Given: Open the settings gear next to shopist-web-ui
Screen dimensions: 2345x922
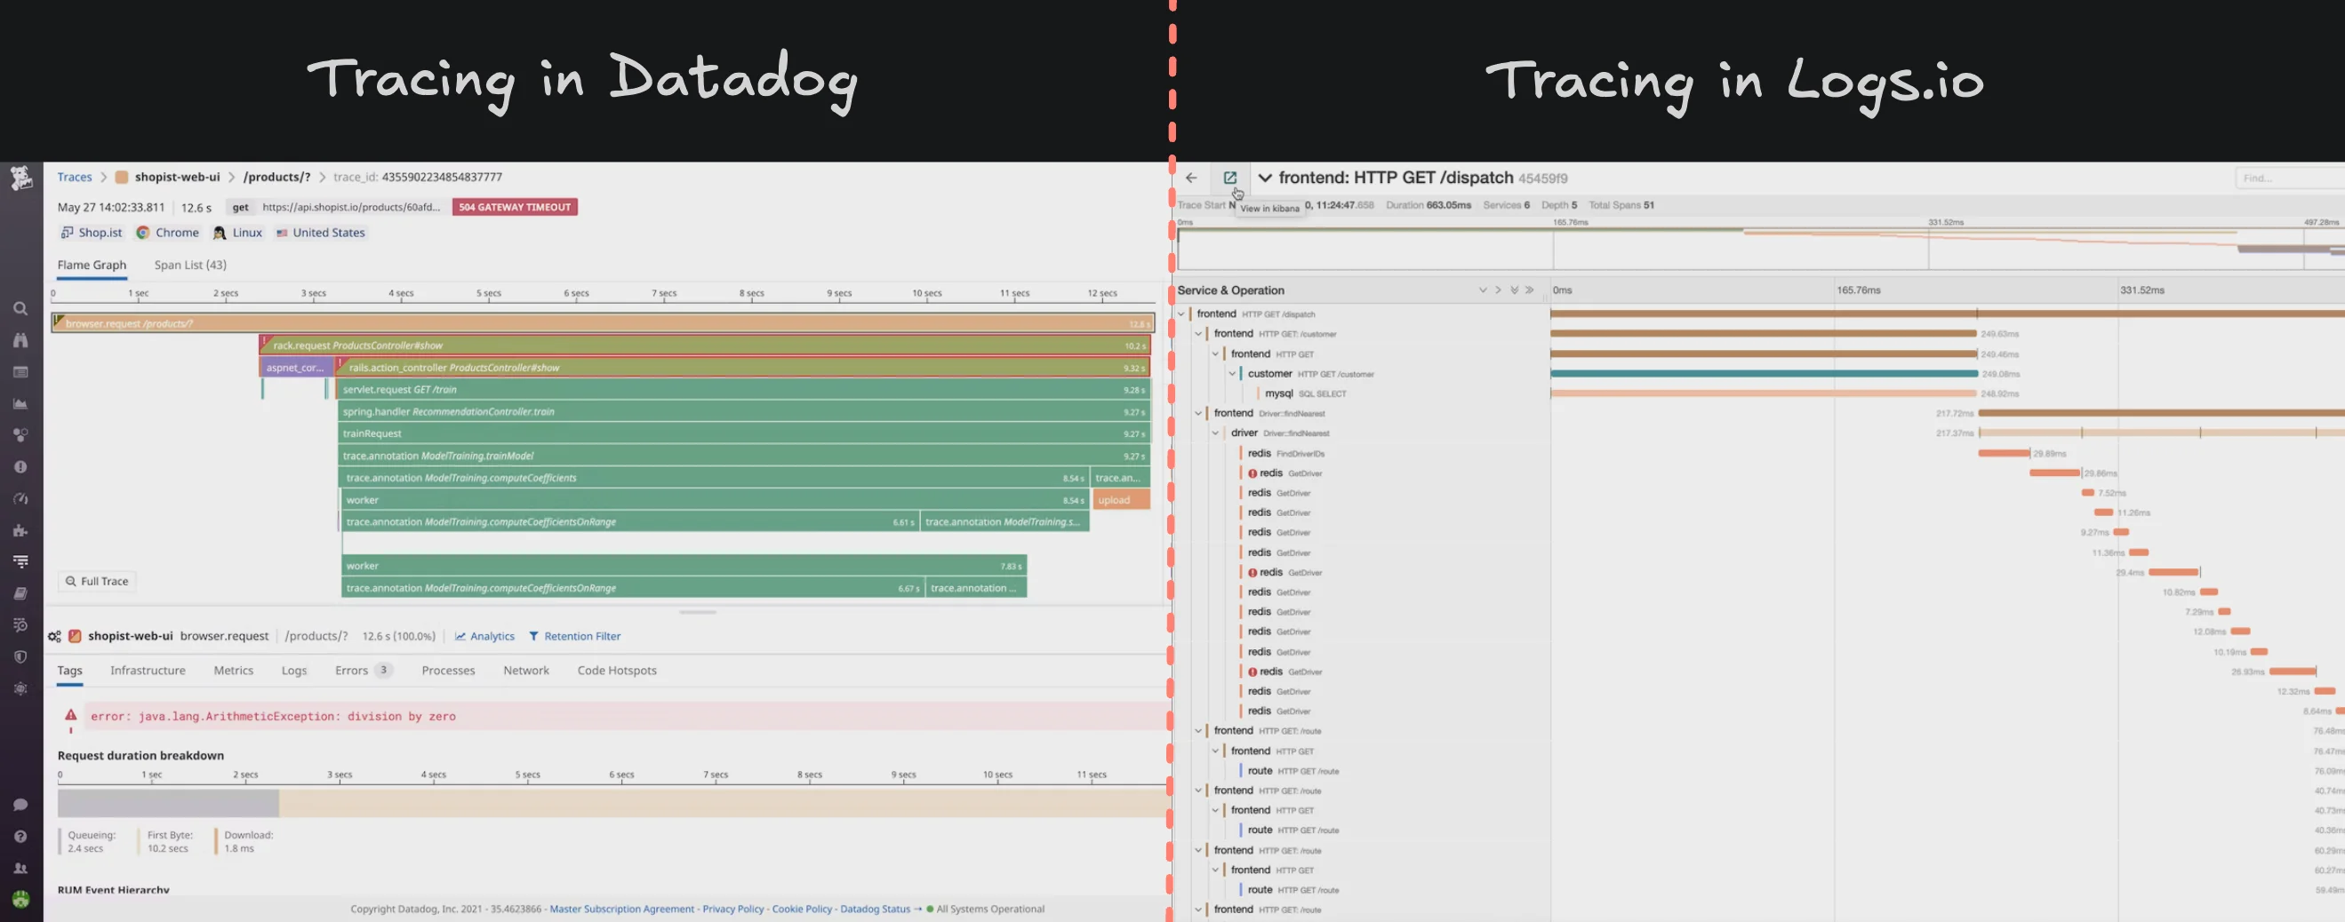Looking at the screenshot, I should point(53,636).
